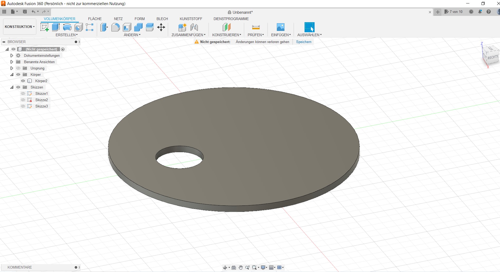
Task: Activate the root component radio button
Action: pyautogui.click(x=63, y=49)
